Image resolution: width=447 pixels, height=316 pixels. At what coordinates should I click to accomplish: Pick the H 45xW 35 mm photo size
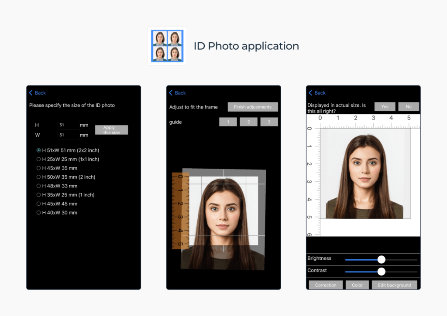[38, 168]
